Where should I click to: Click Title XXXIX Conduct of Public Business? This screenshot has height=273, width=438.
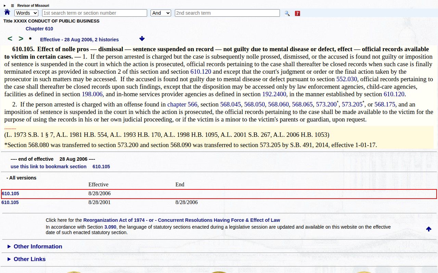pos(51,21)
